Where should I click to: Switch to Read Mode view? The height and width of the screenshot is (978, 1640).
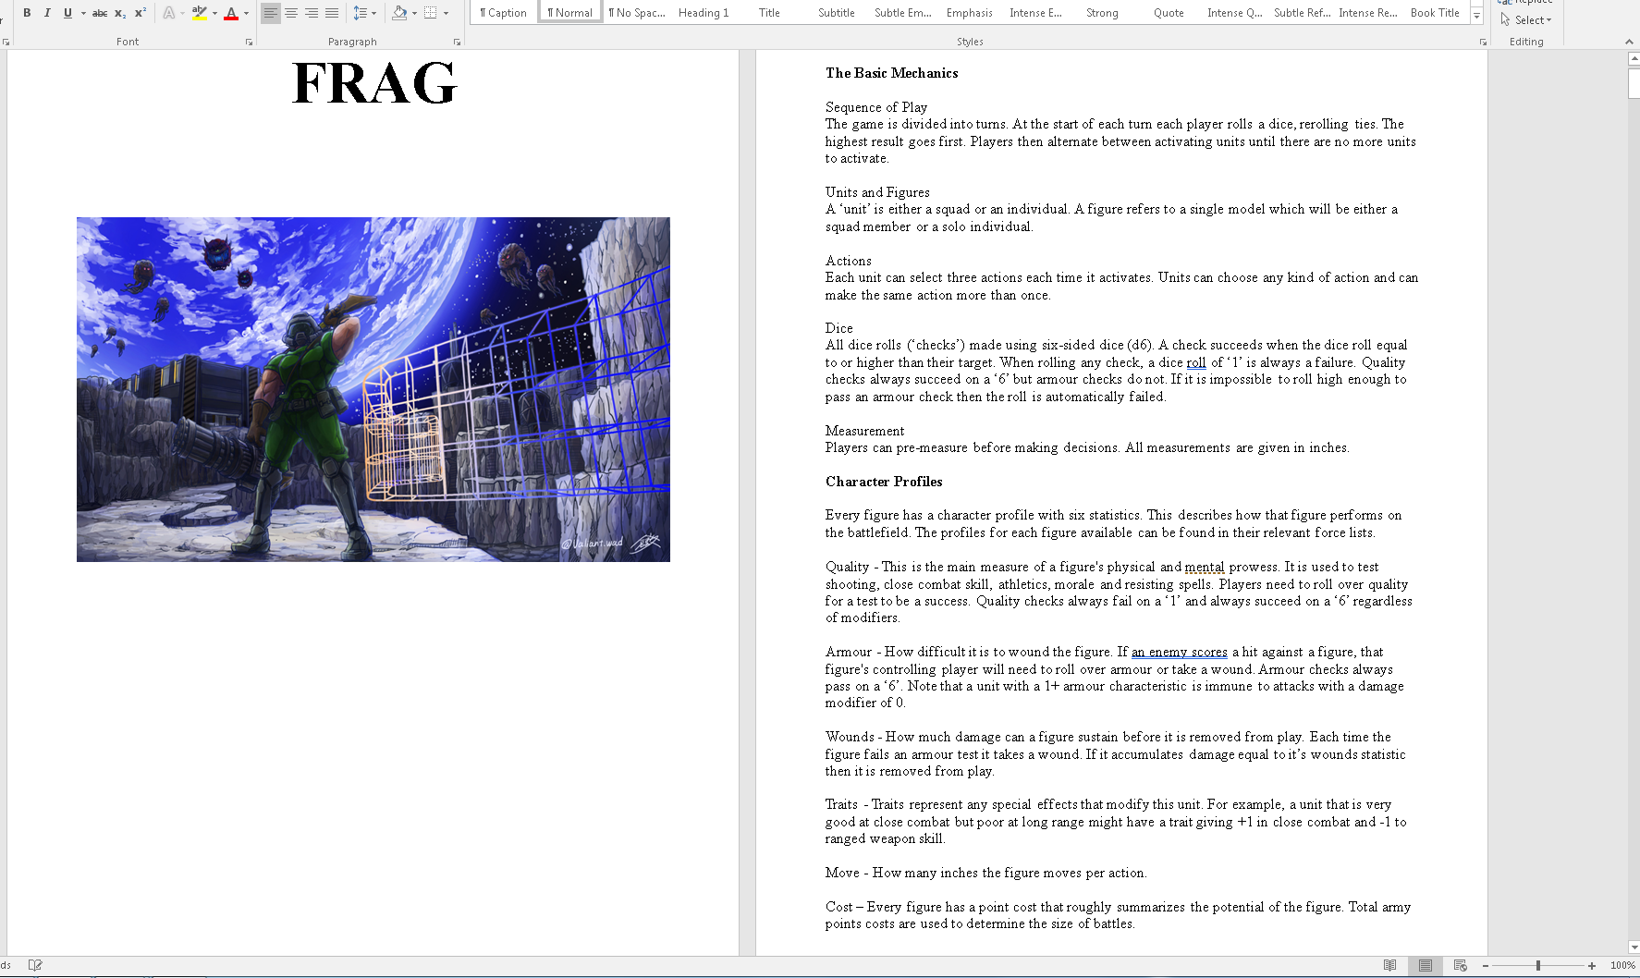pyautogui.click(x=1389, y=965)
